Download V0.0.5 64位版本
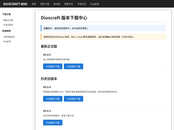Viewport: 174px width, 130px height. pos(53,66)
